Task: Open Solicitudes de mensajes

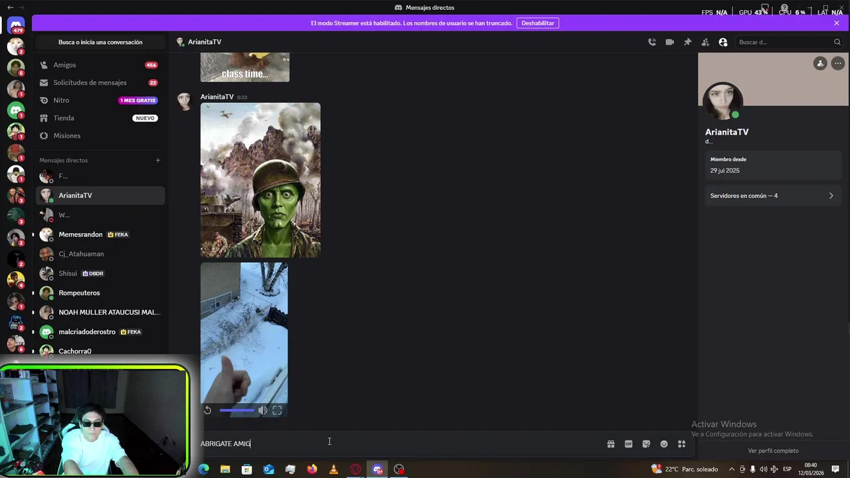Action: point(100,83)
